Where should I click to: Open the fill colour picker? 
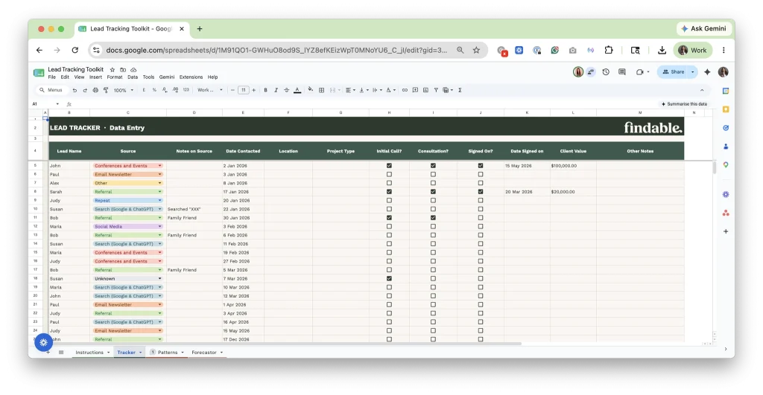point(310,90)
